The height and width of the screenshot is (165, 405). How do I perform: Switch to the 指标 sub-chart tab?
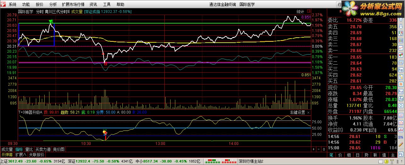(x=19, y=149)
